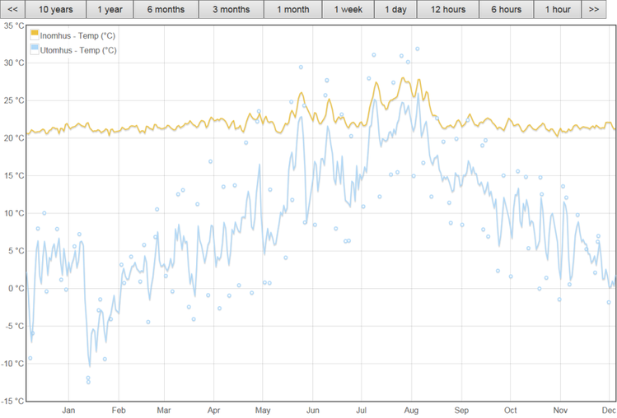Image resolution: width=617 pixels, height=418 pixels.
Task: Show the 1 week range
Action: point(348,10)
